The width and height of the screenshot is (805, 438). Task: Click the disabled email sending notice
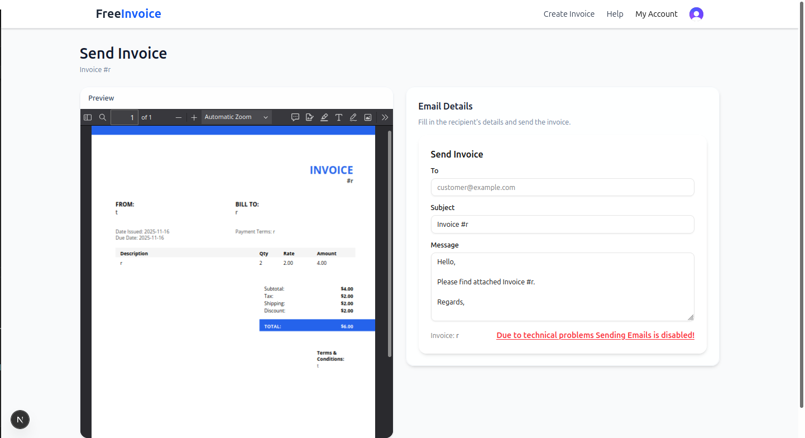coord(595,335)
